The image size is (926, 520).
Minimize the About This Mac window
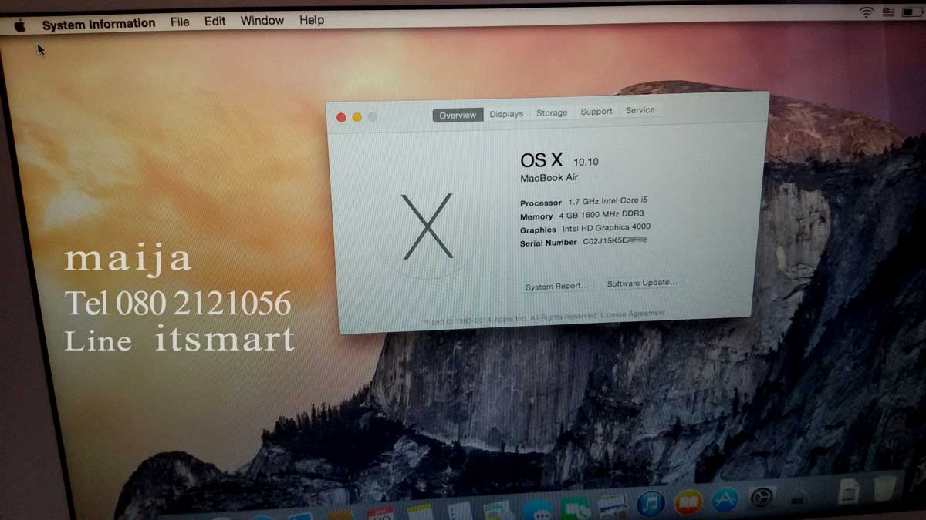357,117
